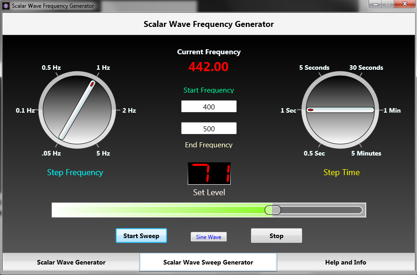This screenshot has height=275, width=417.
Task: Set Step Frequency dial to 1 Hz
Action: (103, 67)
